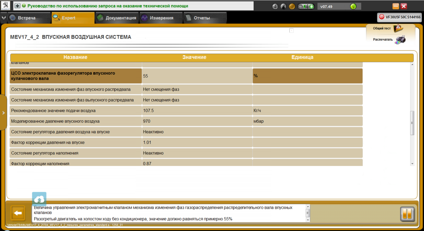Click the Название column header

pyautogui.click(x=75, y=57)
